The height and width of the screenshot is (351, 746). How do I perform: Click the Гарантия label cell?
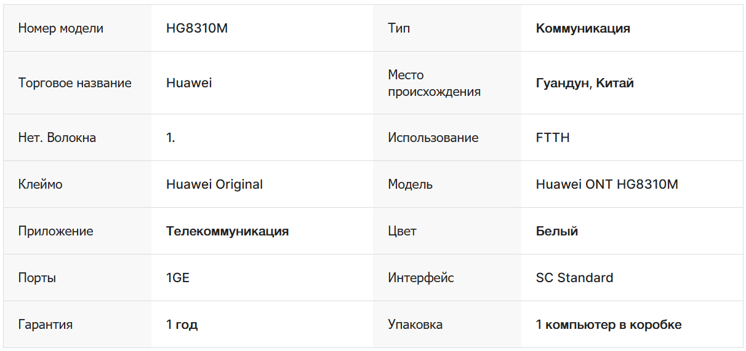tap(46, 325)
